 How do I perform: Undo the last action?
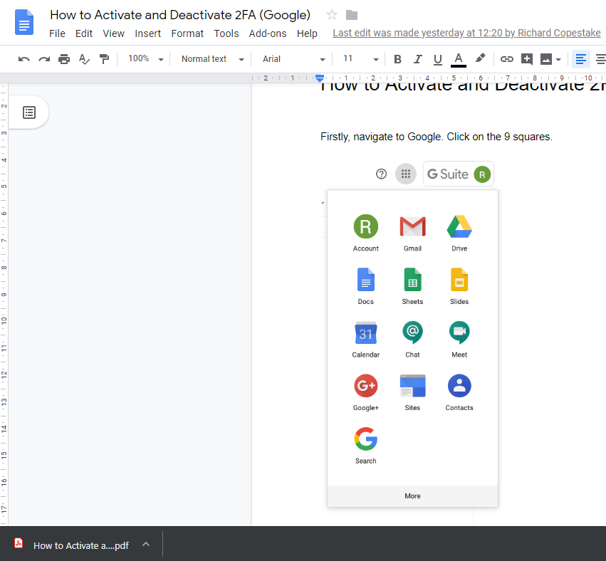tap(24, 59)
